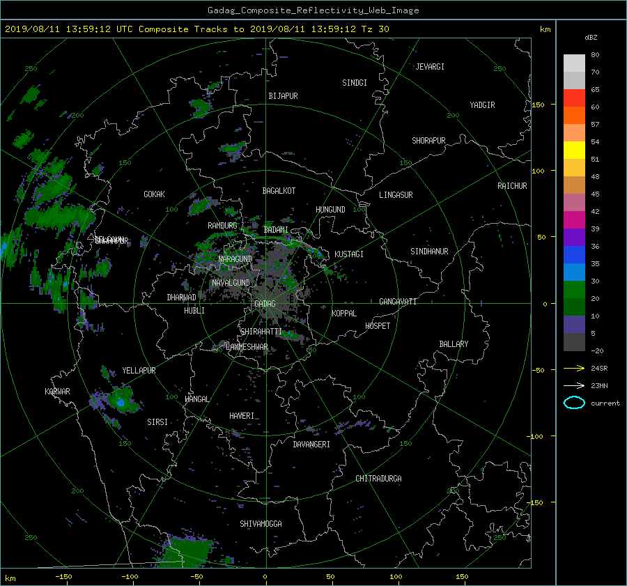The height and width of the screenshot is (586, 627).
Task: Click the KUSTAGI city label
Action: pyautogui.click(x=349, y=254)
